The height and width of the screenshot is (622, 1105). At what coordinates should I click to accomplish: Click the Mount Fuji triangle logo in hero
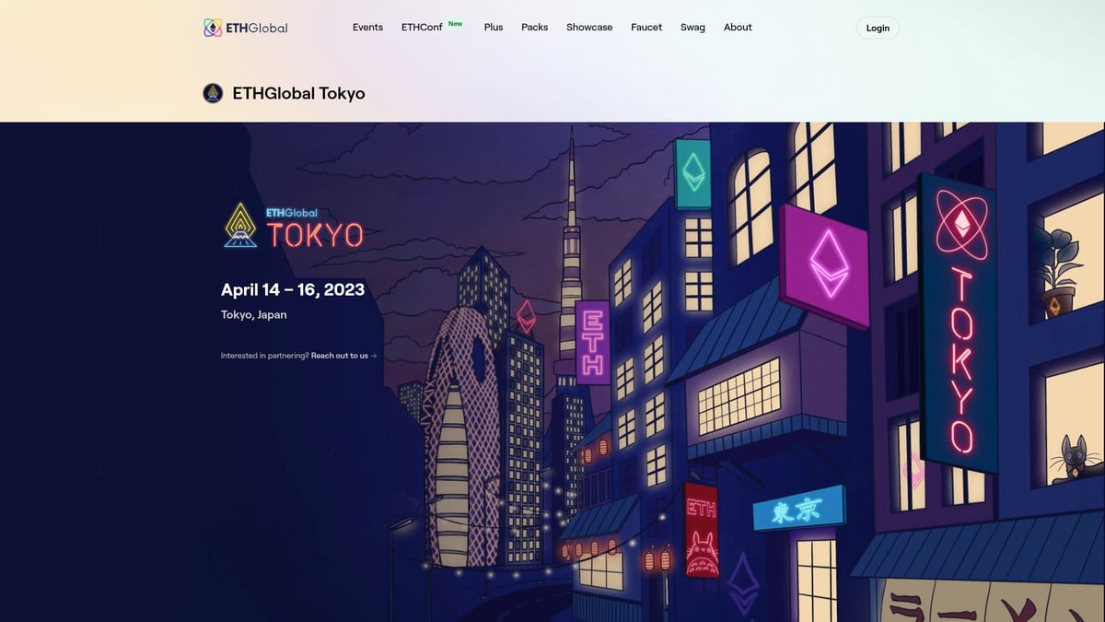239,225
